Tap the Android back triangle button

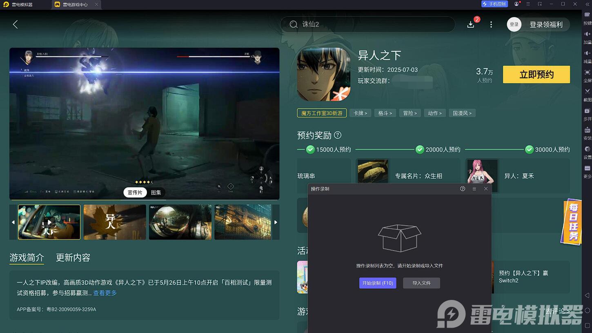pos(587,295)
